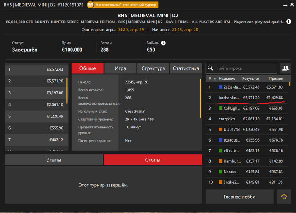Click the €50 buy-in value
Screen dimensions: 296x213
click(151, 49)
